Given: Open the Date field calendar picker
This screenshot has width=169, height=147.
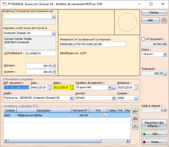Looking at the screenshot, I should [x=49, y=87].
